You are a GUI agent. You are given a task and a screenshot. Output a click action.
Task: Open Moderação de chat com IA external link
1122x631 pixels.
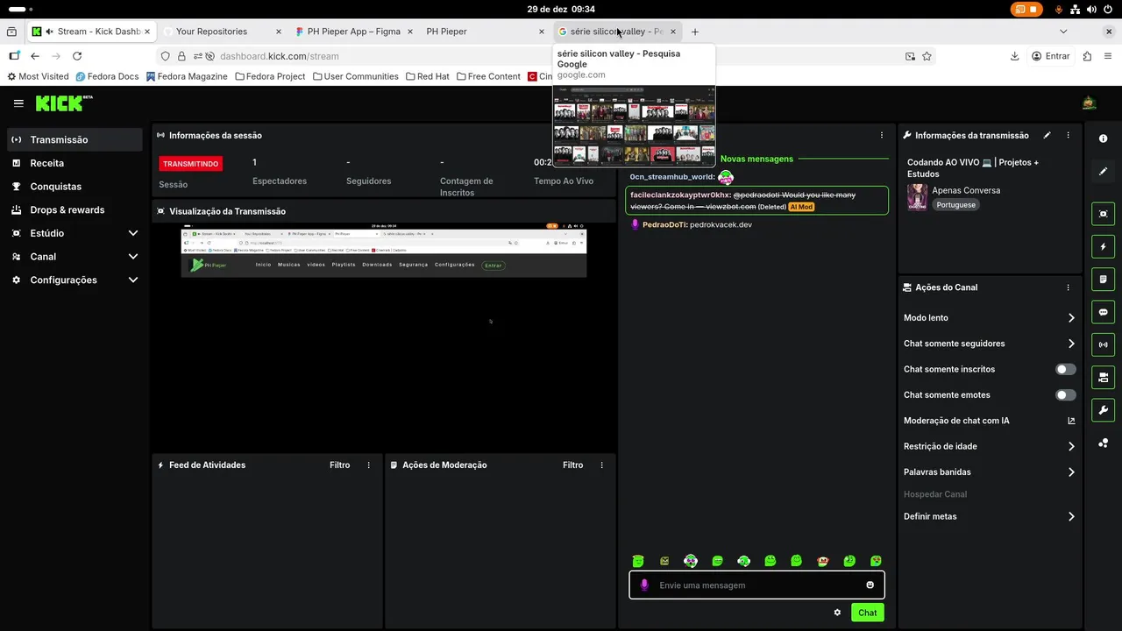coord(1071,421)
